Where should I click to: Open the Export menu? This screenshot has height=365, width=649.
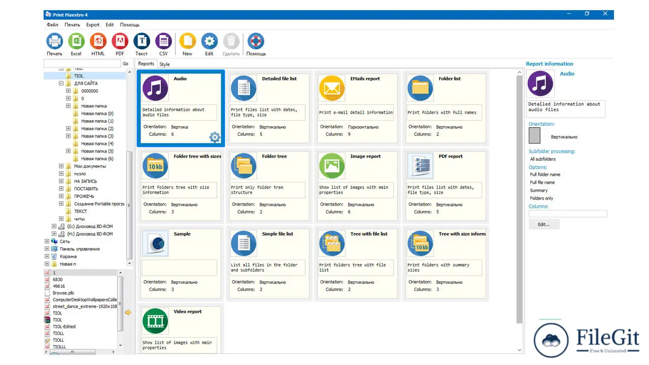click(x=93, y=25)
